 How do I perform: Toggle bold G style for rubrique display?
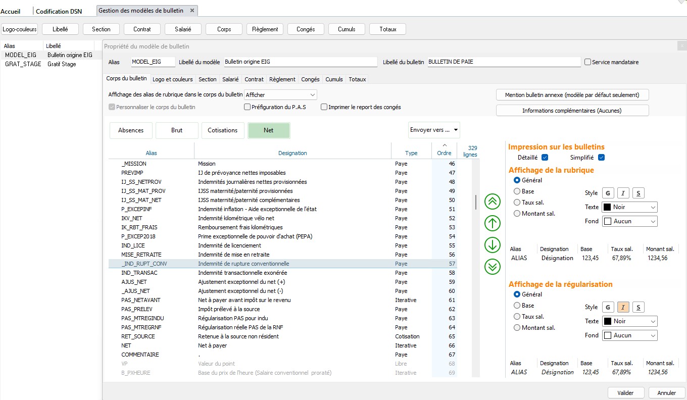pos(608,193)
